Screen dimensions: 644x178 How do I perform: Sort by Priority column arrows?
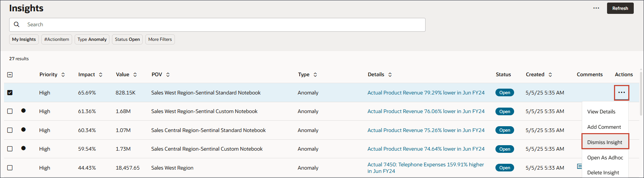coord(63,74)
